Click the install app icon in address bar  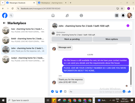118,8
